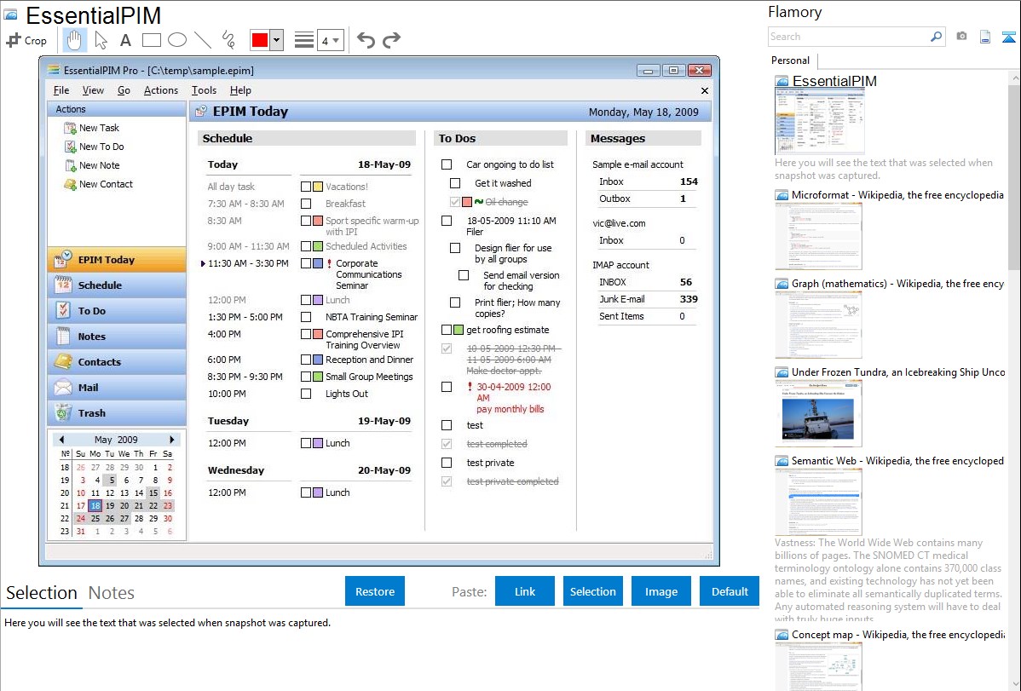Select the arrow pointer tool
The width and height of the screenshot is (1021, 691).
(101, 40)
